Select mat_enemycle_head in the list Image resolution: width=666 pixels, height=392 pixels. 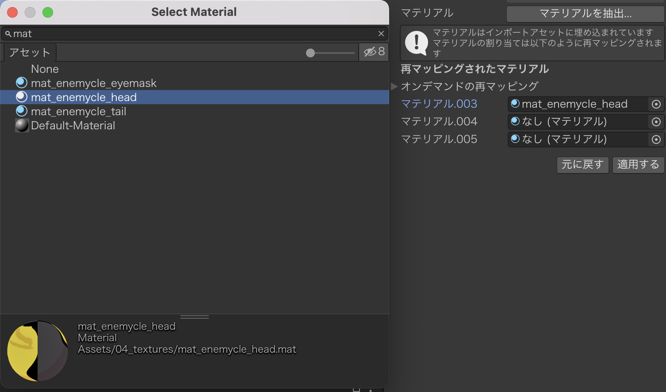[195, 97]
